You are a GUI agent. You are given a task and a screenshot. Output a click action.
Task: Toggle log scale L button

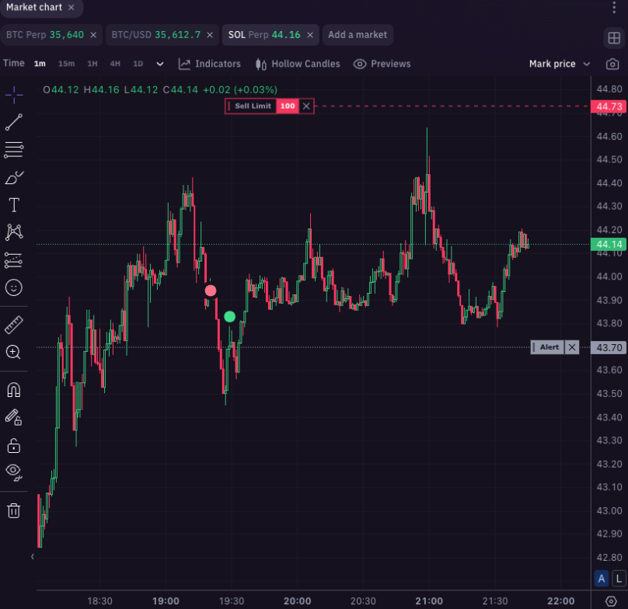point(619,579)
